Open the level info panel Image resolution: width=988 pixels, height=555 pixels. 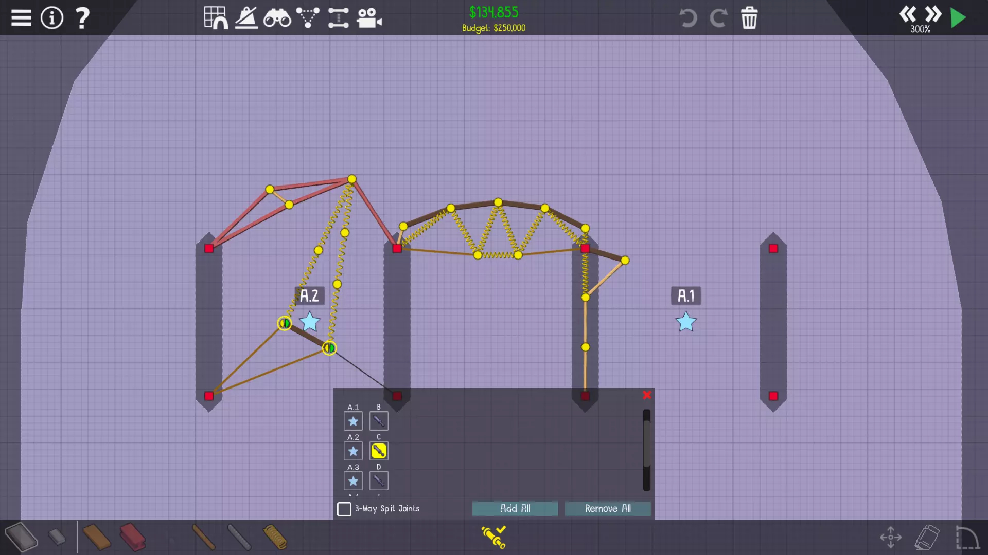[51, 18]
